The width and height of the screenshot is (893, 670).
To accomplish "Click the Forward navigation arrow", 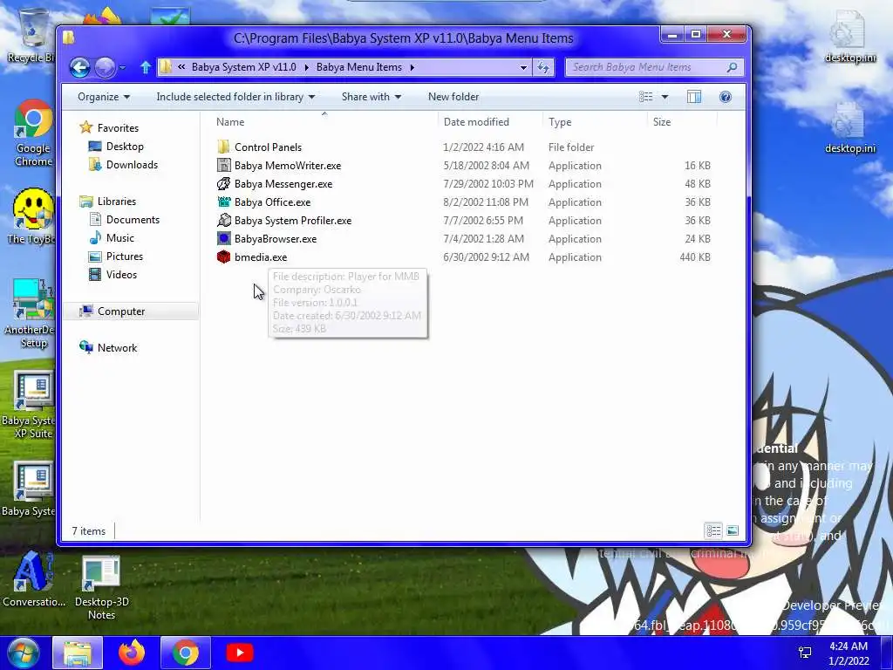I will pos(105,68).
